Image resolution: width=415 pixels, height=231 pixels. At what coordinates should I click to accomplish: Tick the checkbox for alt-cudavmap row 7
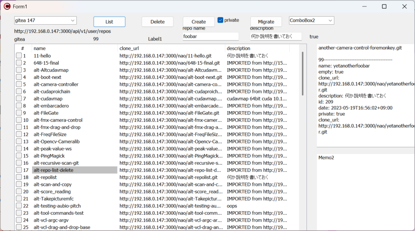point(19,99)
